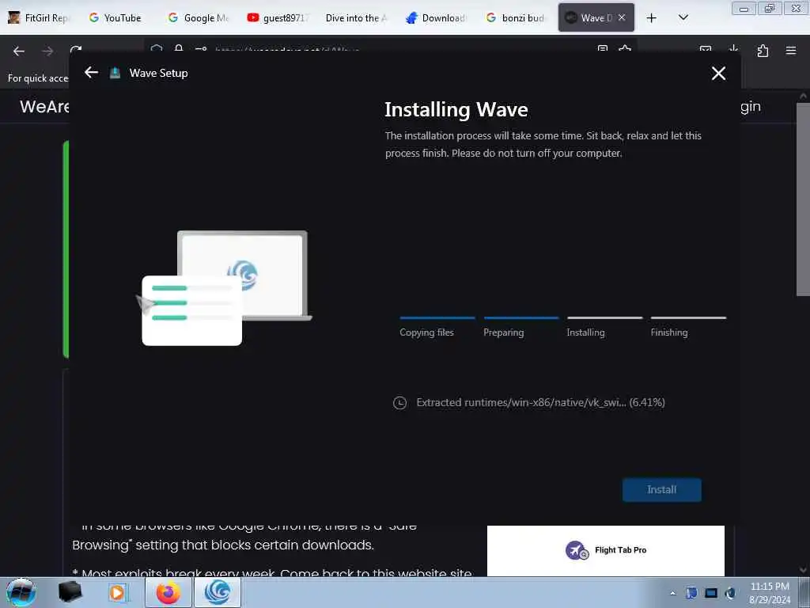
Task: Close the active Wave browser tab
Action: 622,17
